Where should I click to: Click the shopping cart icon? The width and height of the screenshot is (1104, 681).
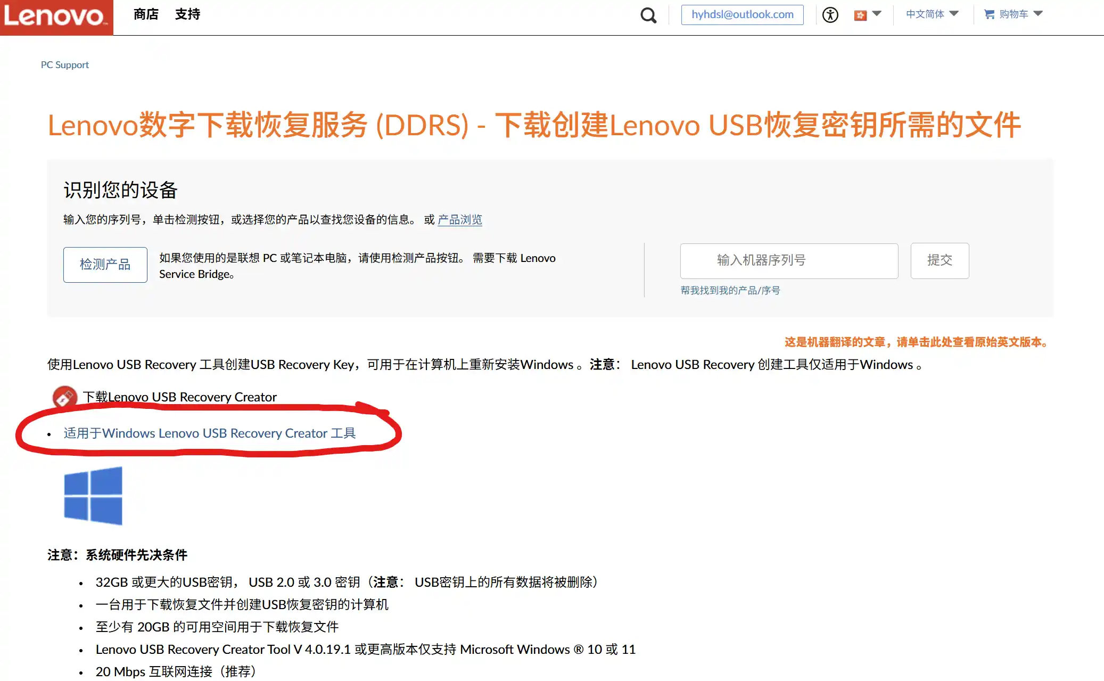pyautogui.click(x=989, y=14)
